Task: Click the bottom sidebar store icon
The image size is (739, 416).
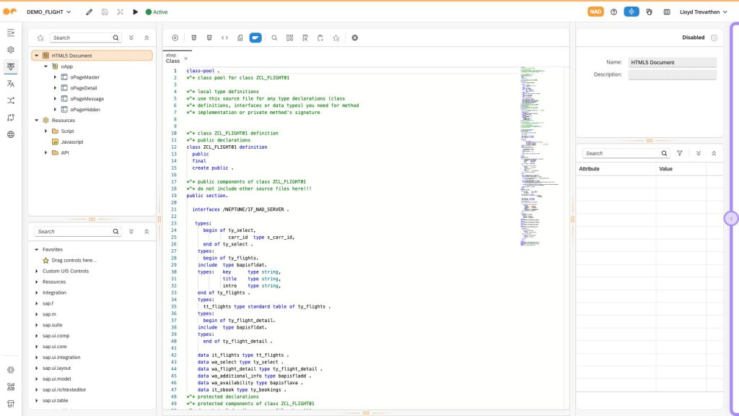Action: (x=11, y=404)
